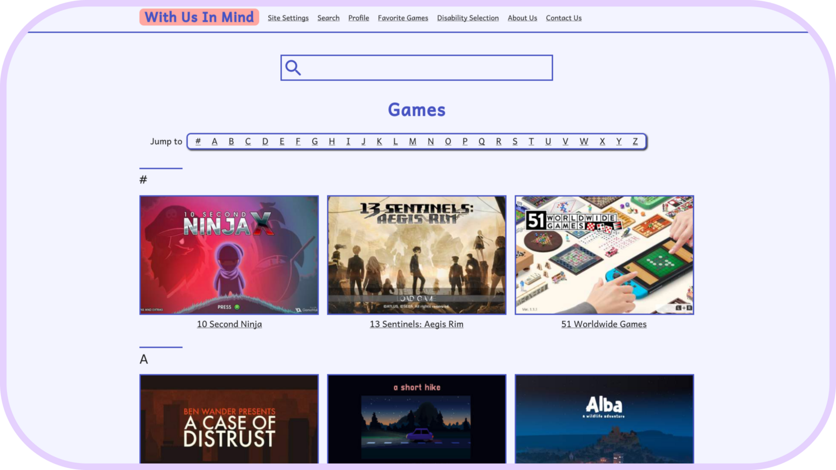Jump to the # games section
Image resolution: width=836 pixels, height=470 pixels.
coord(198,141)
